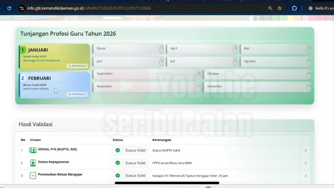334x188 pixels.
Task: Click Status Valid badge in Beban Mengajar row
Action: coord(131,175)
